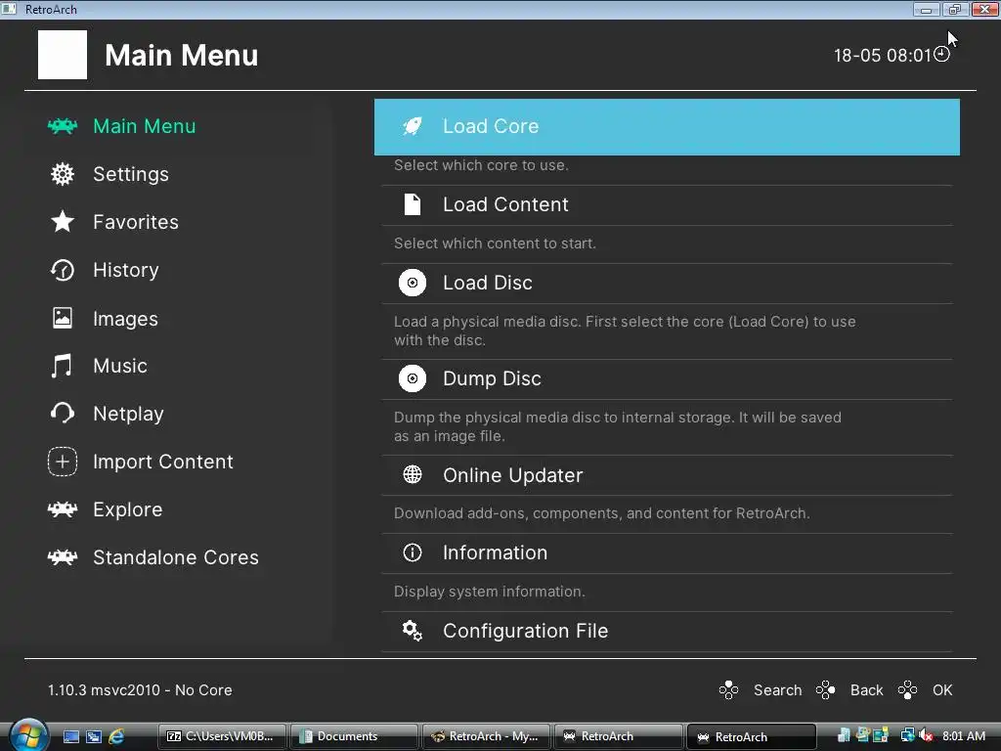Click the Explore invader icon

point(63,508)
